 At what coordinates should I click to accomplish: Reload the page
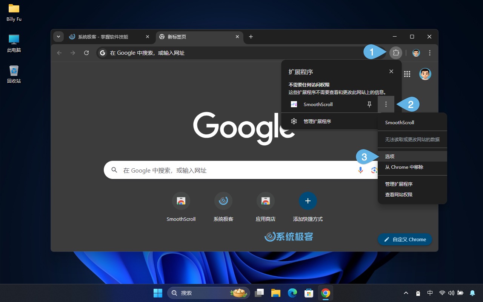point(86,53)
